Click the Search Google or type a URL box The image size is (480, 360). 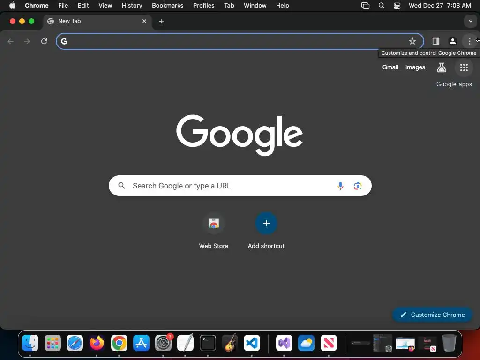[x=240, y=186]
